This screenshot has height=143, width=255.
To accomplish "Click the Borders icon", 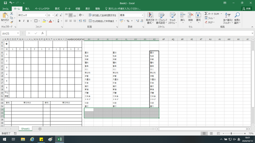I will coord(36,21).
